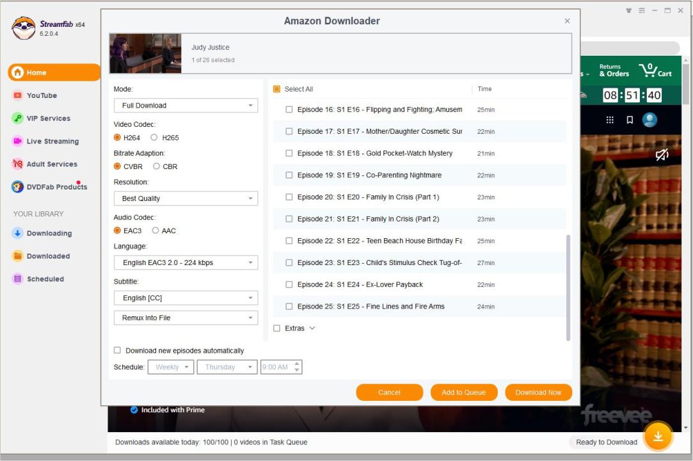Go to VIP Services
Image resolution: width=693 pixels, height=461 pixels.
point(48,118)
